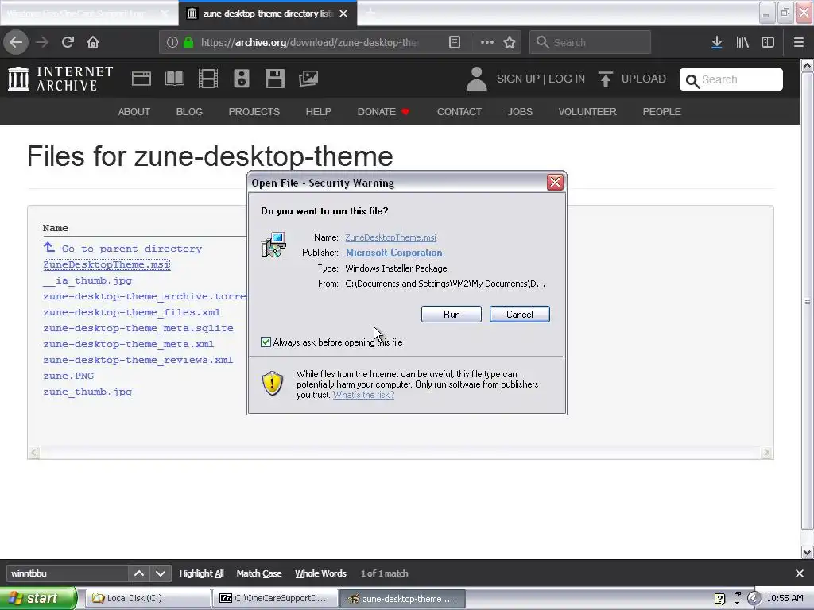Click the upload arrow icon

click(605, 79)
